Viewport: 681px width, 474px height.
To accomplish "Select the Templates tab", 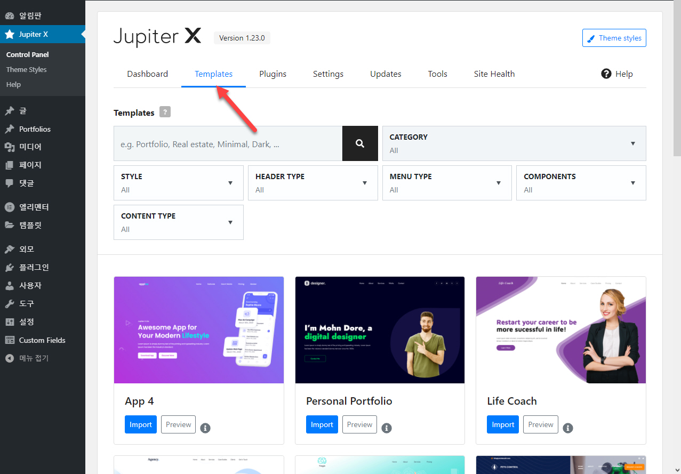I will click(214, 74).
